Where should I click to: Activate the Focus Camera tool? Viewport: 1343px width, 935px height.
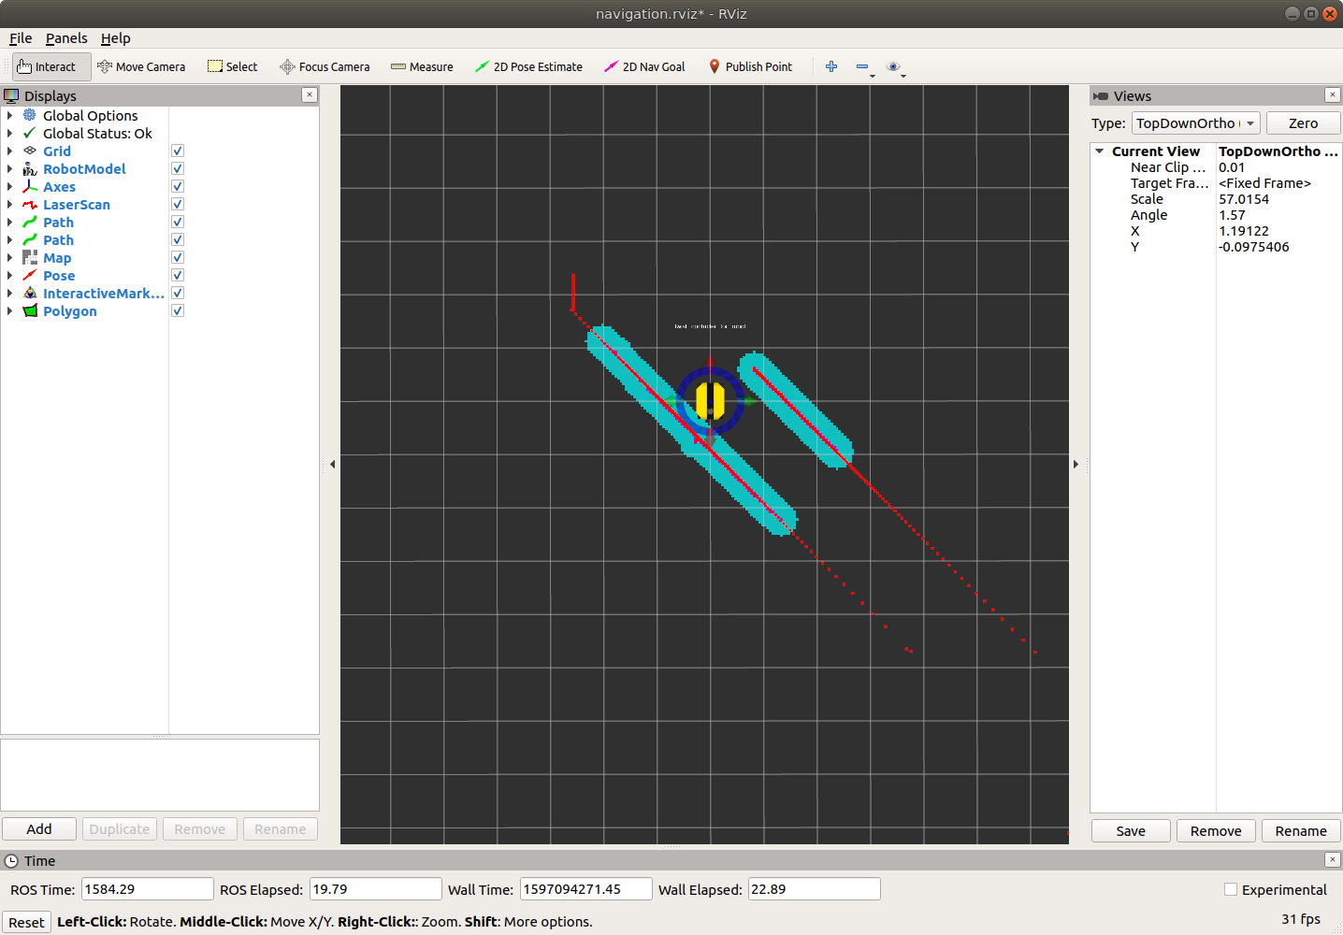(x=325, y=67)
